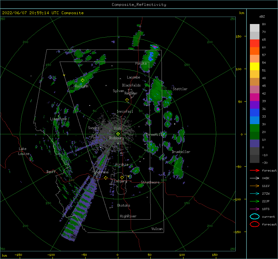Select the bright red 60-65 dBZ swatch
The width and height of the screenshot is (278, 259).
[255, 43]
